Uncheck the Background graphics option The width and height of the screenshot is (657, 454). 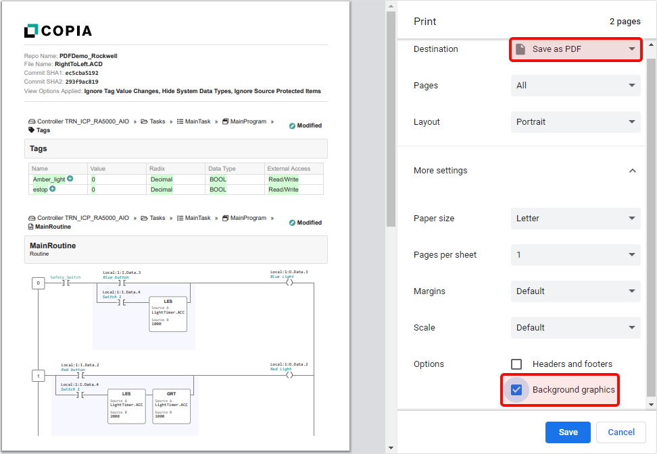tap(516, 390)
